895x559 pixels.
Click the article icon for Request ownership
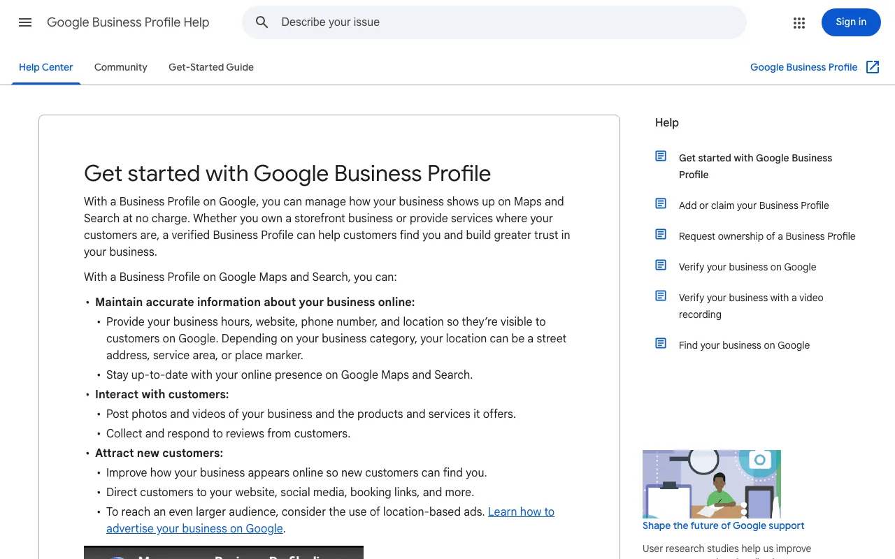pos(661,234)
